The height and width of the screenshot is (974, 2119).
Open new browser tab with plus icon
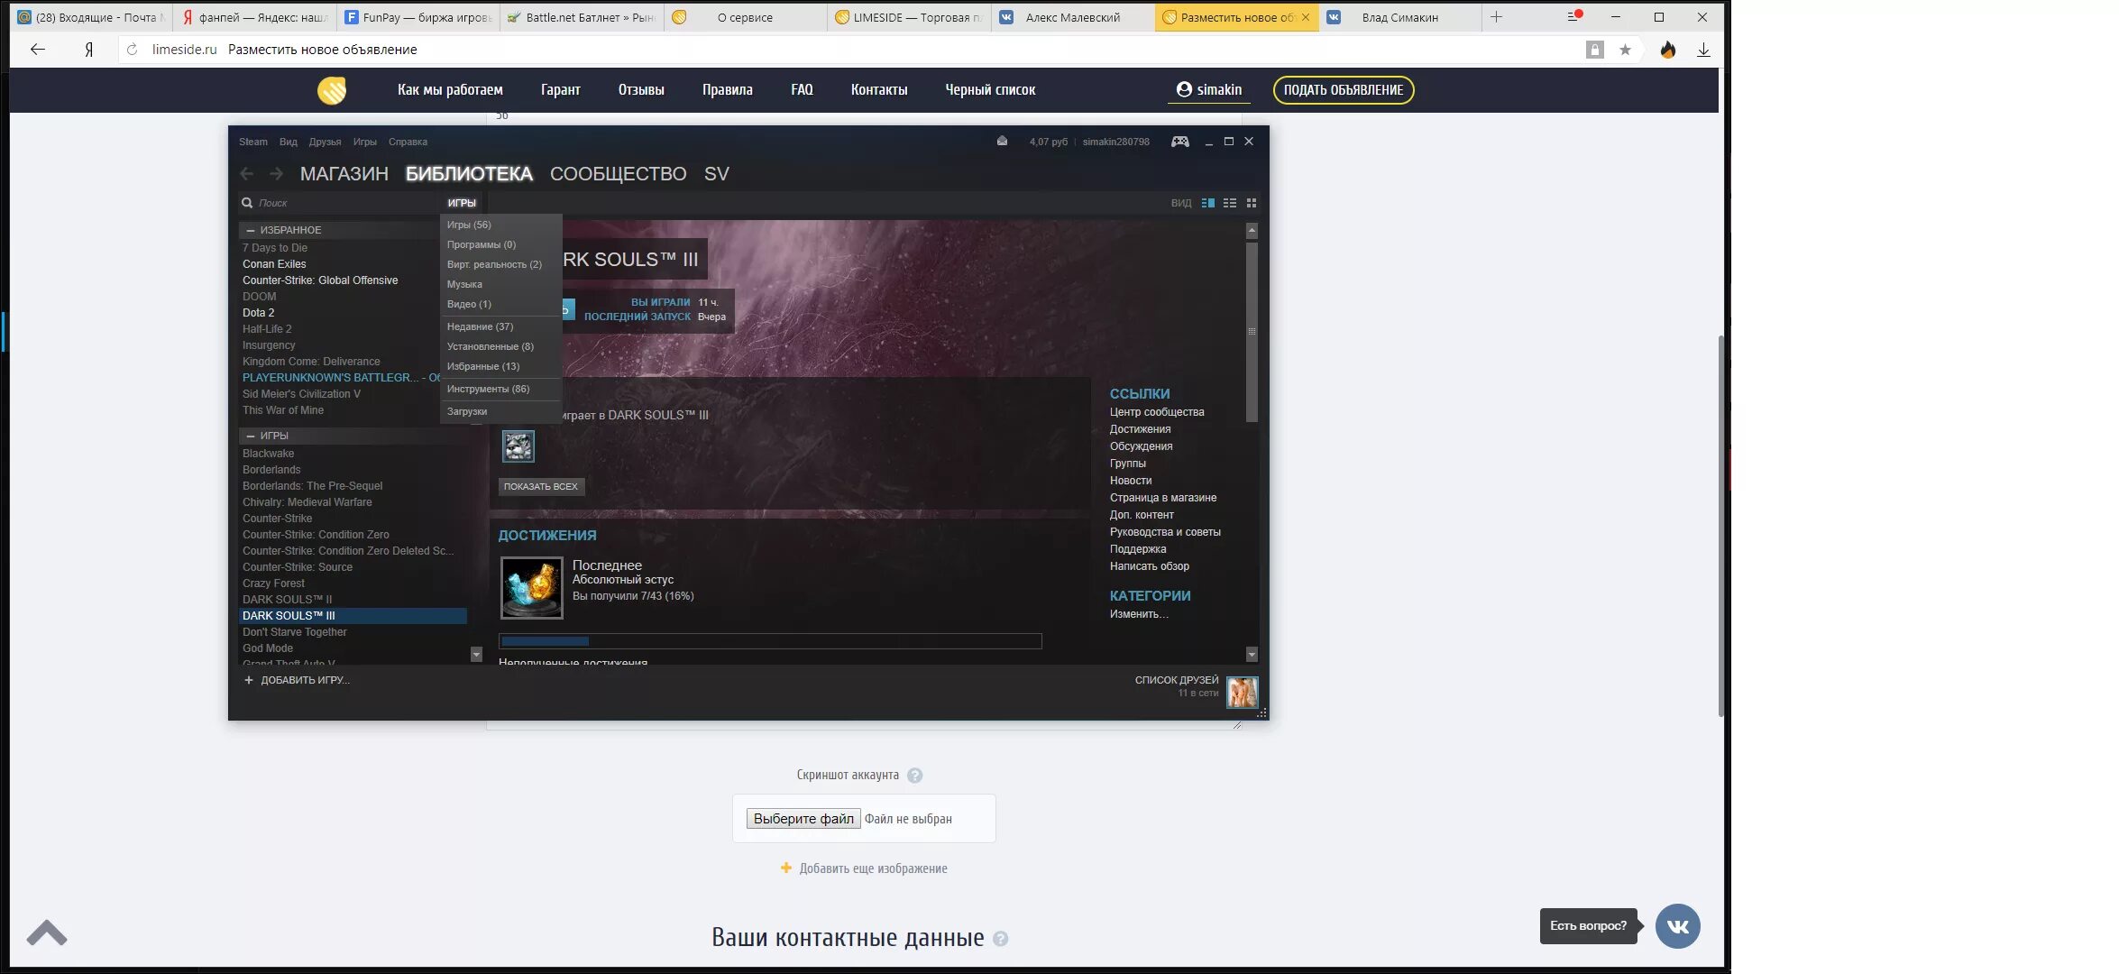(x=1496, y=17)
